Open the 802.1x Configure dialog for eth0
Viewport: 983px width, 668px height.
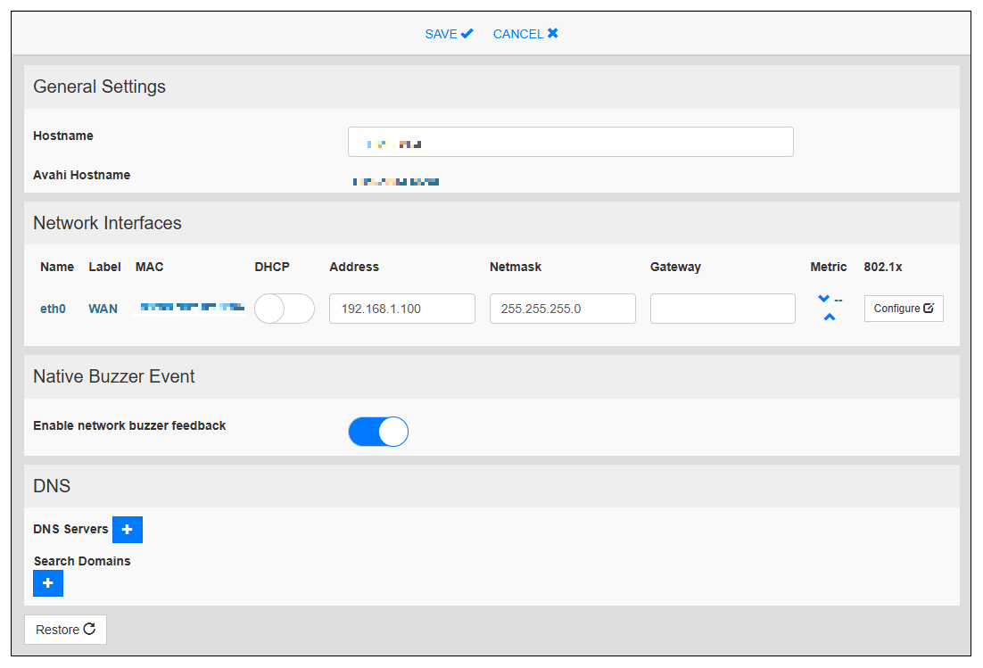903,309
